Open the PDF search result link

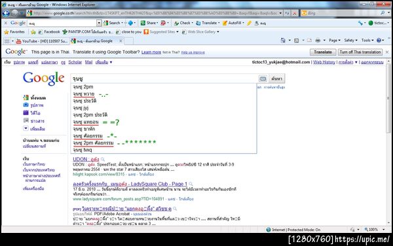pyautogui.click(x=126, y=209)
